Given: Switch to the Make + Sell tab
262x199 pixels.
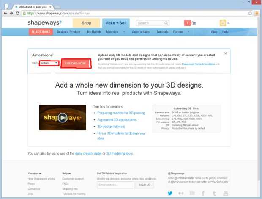Looking at the screenshot, I should [x=116, y=23].
